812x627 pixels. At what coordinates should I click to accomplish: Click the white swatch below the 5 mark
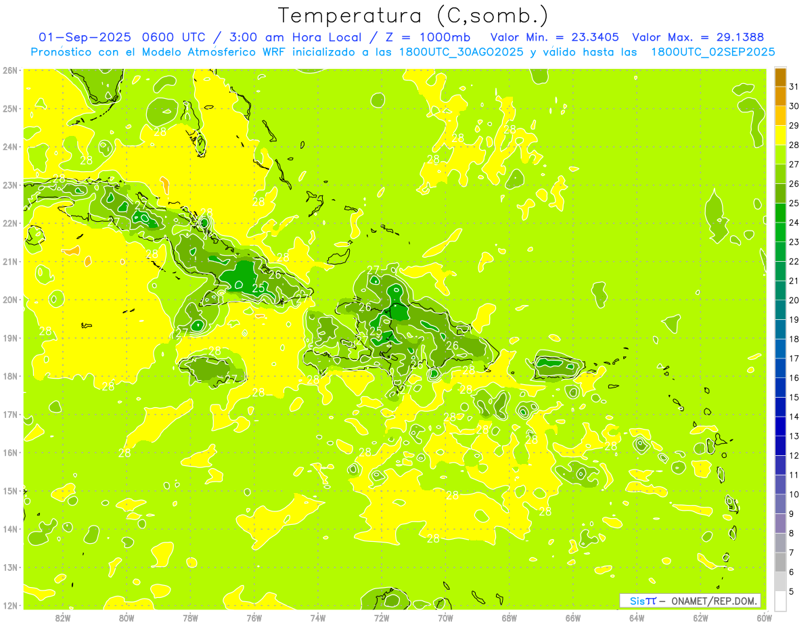click(x=780, y=601)
